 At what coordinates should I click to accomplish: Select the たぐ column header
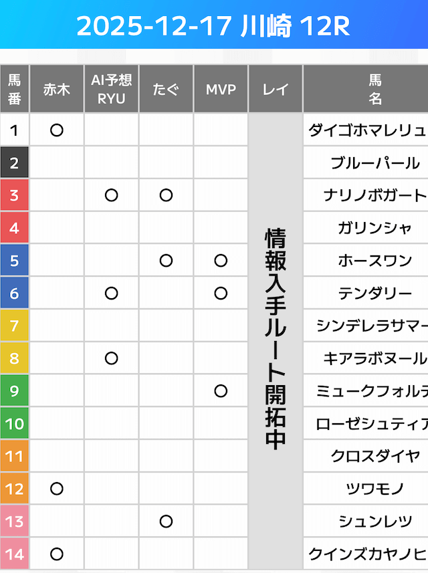167,89
